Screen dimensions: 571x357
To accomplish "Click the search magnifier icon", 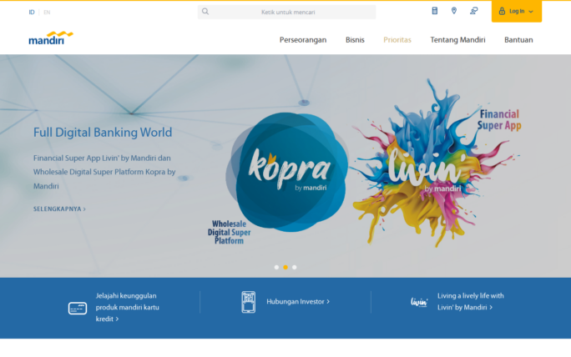I will click(205, 12).
